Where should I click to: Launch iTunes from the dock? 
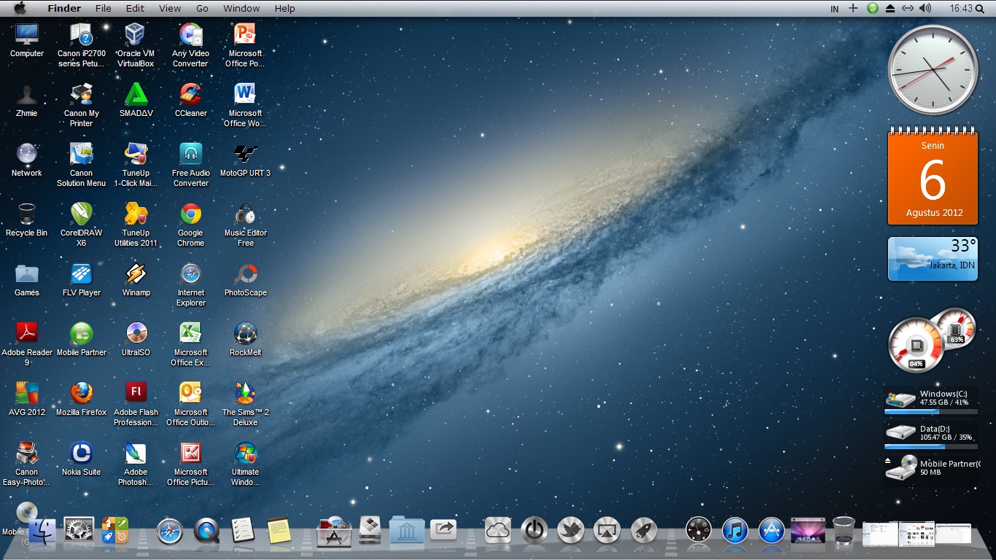734,530
